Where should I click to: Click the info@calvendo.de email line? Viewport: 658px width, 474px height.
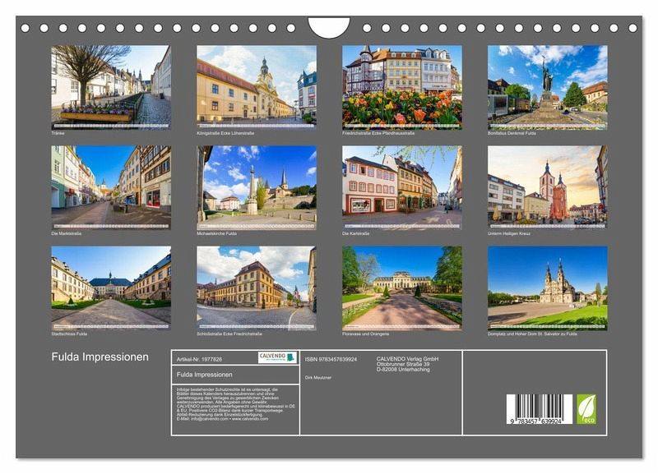coord(222,419)
